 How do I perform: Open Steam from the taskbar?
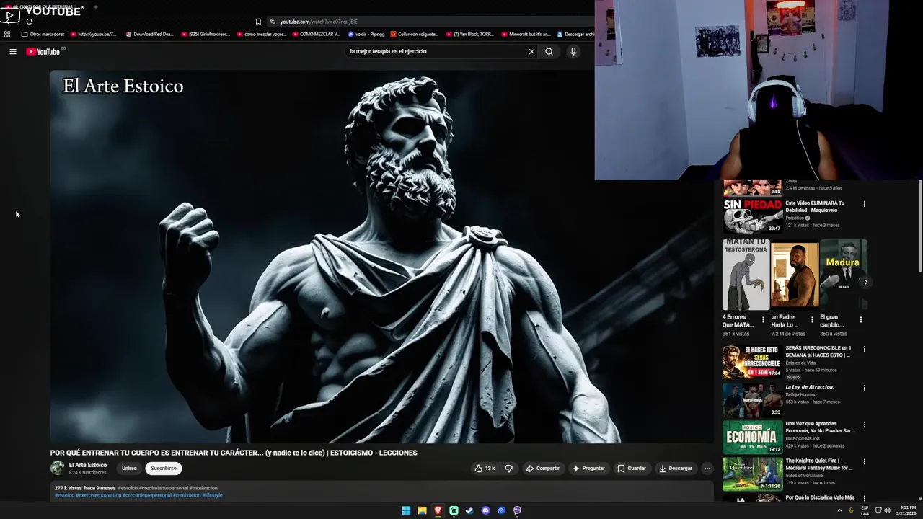point(469,510)
